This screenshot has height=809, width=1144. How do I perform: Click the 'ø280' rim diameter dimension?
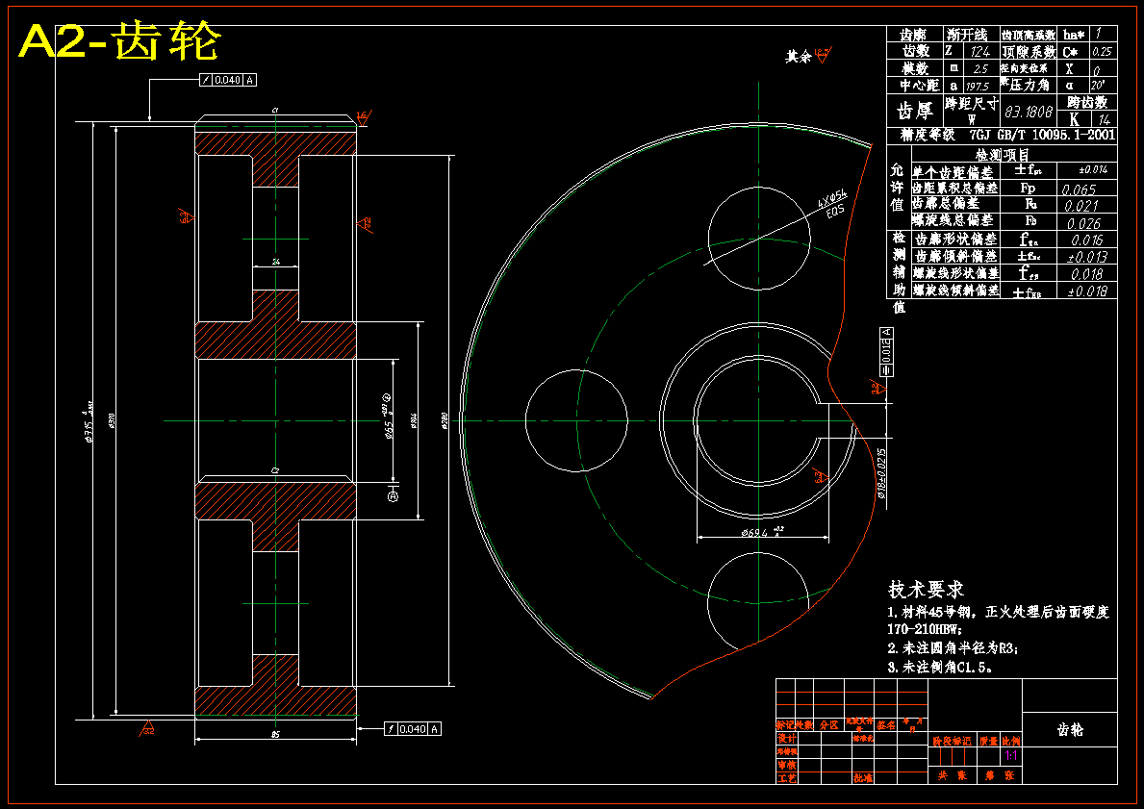[444, 420]
